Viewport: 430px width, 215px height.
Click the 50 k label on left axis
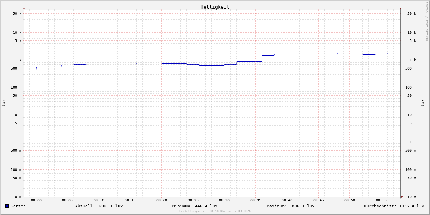(x=17, y=14)
